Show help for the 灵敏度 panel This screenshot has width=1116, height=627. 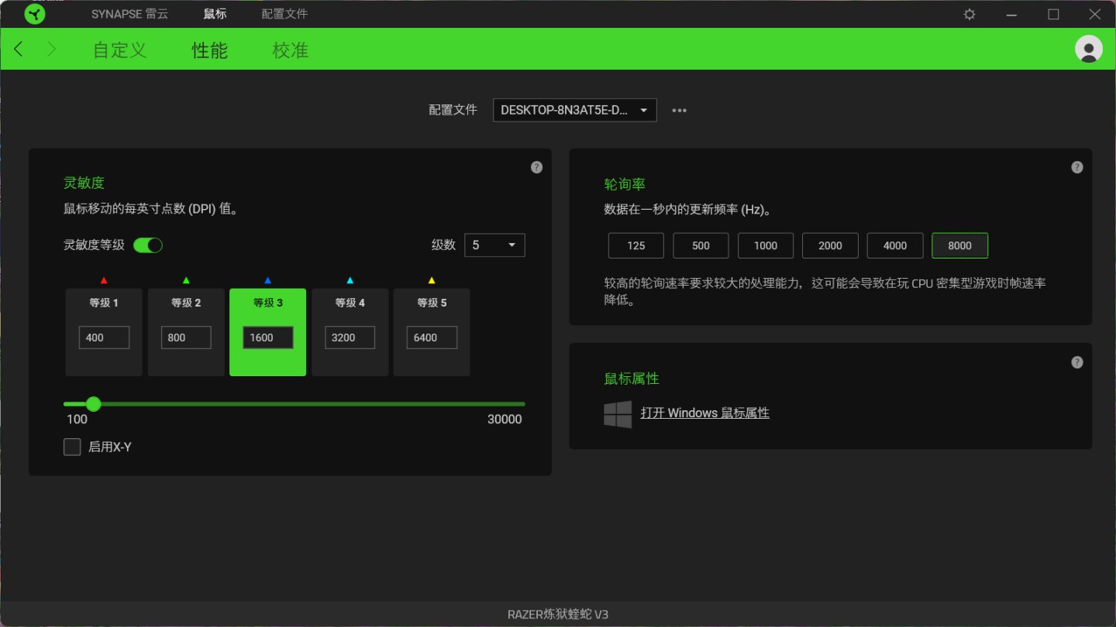(x=536, y=167)
